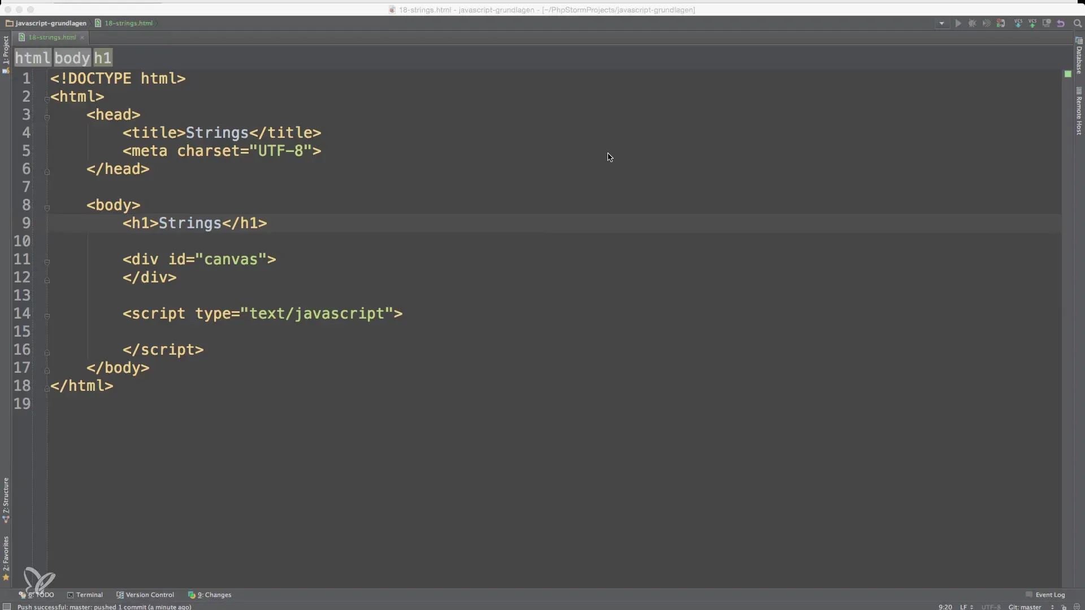1085x610 pixels.
Task: Click line number 19 in gutter
Action: 22,404
